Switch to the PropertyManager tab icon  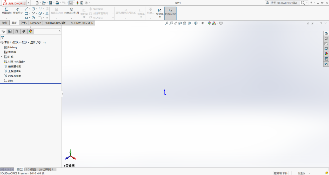coord(10,31)
